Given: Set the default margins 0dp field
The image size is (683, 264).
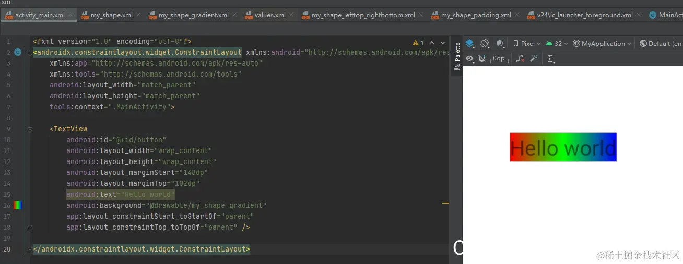Looking at the screenshot, I should pos(499,59).
